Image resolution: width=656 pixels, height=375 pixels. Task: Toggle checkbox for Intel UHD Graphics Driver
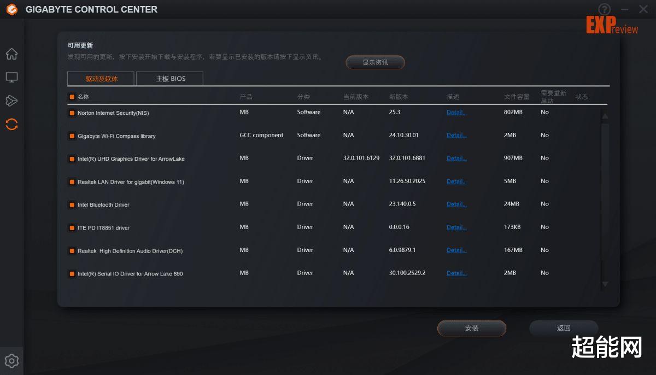click(x=72, y=159)
